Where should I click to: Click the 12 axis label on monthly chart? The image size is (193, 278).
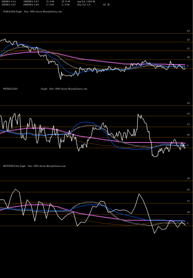click(x=188, y=190)
